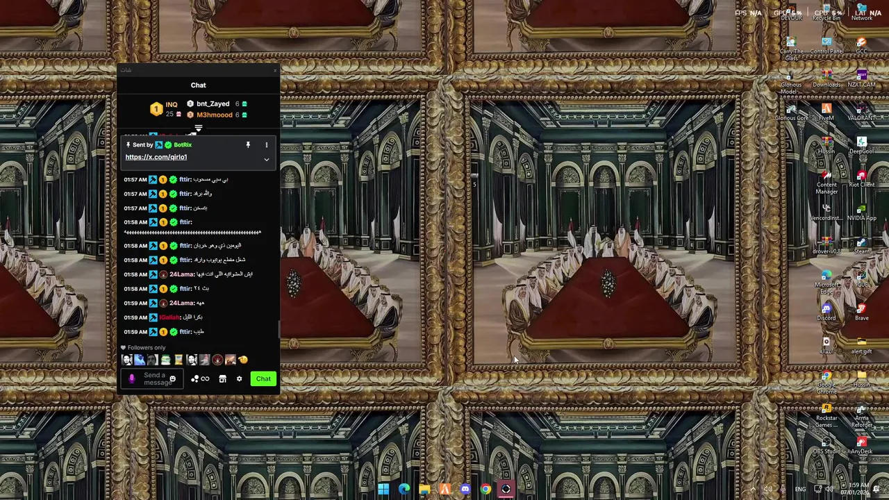Open the Steam desktop icon
The width and height of the screenshot is (889, 500).
862,246
